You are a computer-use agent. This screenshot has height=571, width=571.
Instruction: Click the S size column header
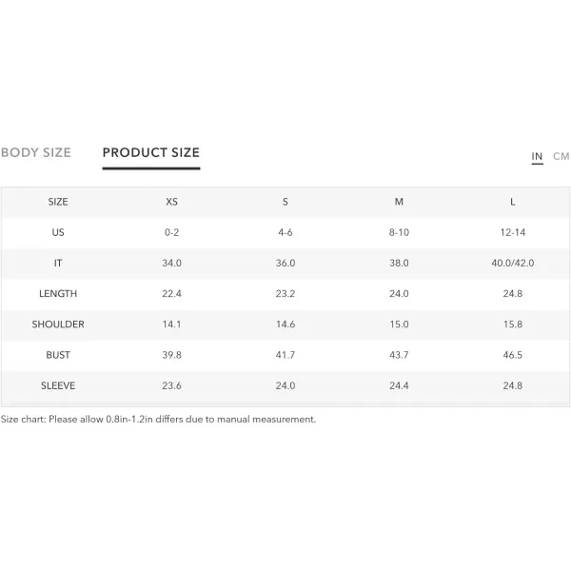pos(285,202)
